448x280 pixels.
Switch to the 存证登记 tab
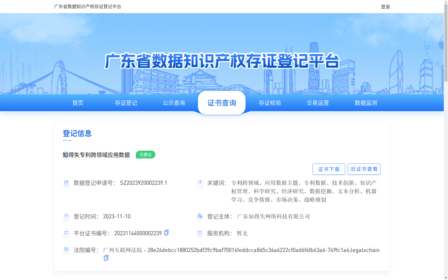tap(126, 103)
